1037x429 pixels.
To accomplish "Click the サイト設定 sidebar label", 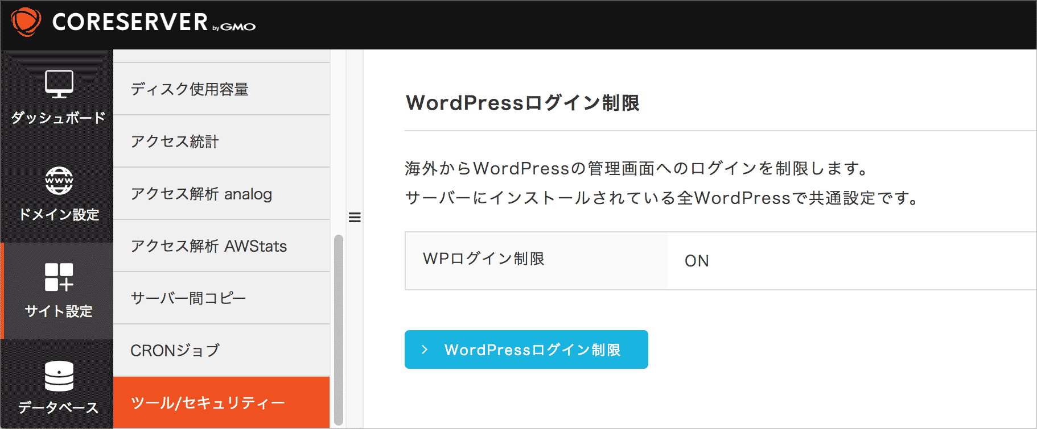I will (59, 311).
